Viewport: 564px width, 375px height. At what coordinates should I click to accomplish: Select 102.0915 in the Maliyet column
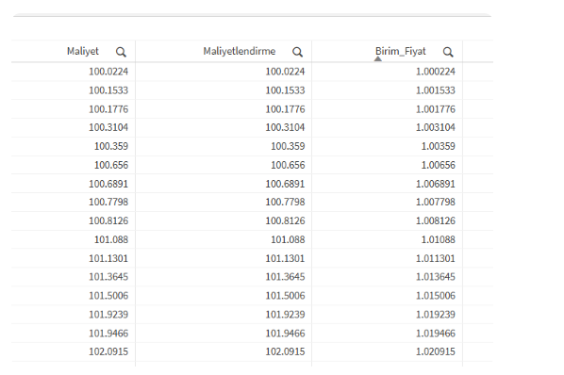click(108, 351)
